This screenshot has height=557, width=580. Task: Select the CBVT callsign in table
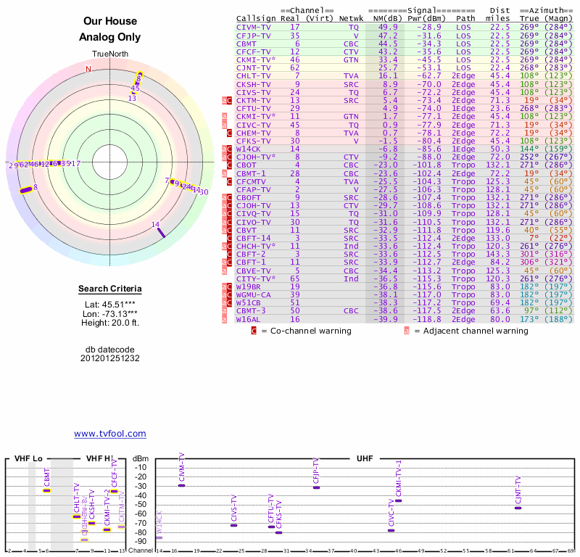tap(246, 230)
